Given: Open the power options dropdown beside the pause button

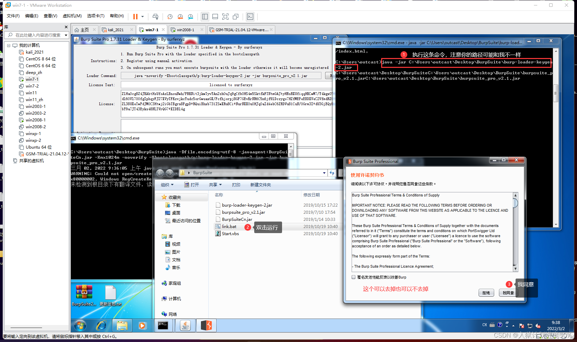Looking at the screenshot, I should click(143, 17).
